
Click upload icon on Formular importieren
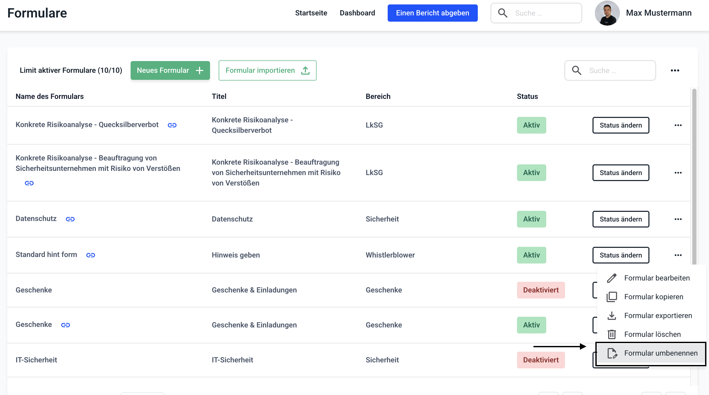(x=305, y=70)
